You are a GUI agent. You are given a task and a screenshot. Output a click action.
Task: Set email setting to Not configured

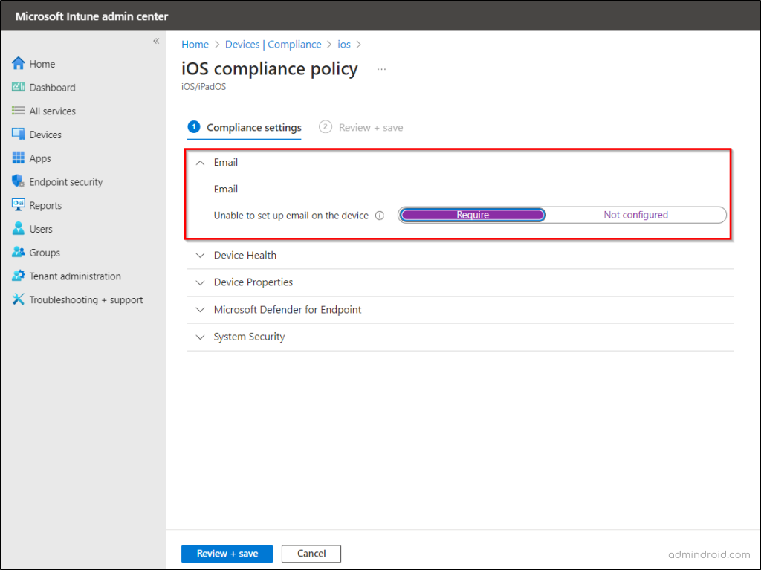pos(635,215)
